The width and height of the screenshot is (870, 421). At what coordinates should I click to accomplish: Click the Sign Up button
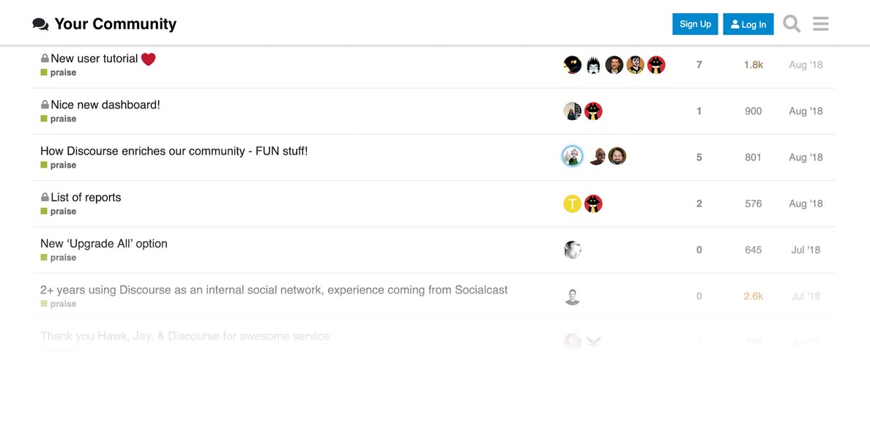coord(695,24)
